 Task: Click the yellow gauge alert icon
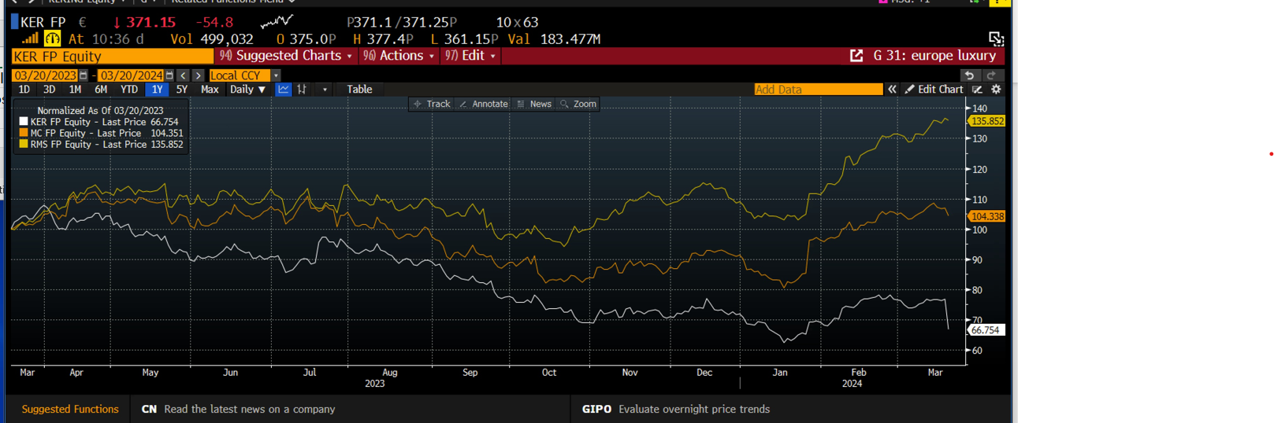pos(52,39)
